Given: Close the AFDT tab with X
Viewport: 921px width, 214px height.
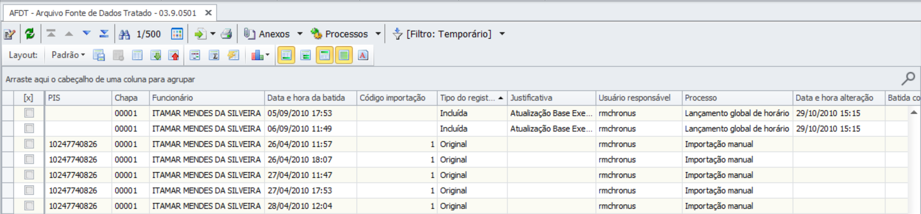Looking at the screenshot, I should coord(208,13).
